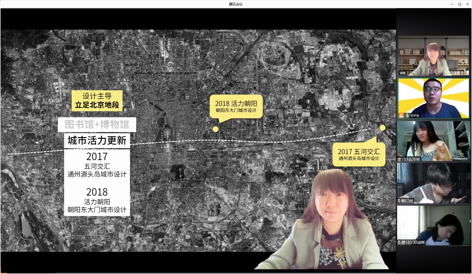472x274 pixels.
Task: Select the greyed 图书馆+博物馆 tab
Action: click(97, 125)
